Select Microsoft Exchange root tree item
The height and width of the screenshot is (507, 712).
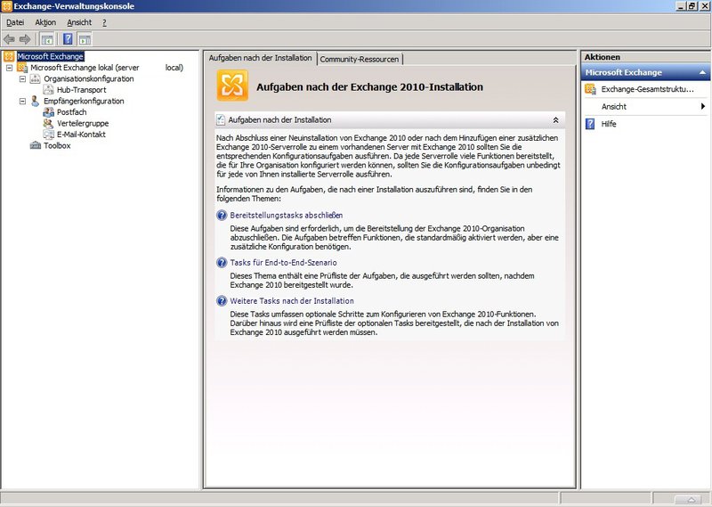[x=51, y=56]
